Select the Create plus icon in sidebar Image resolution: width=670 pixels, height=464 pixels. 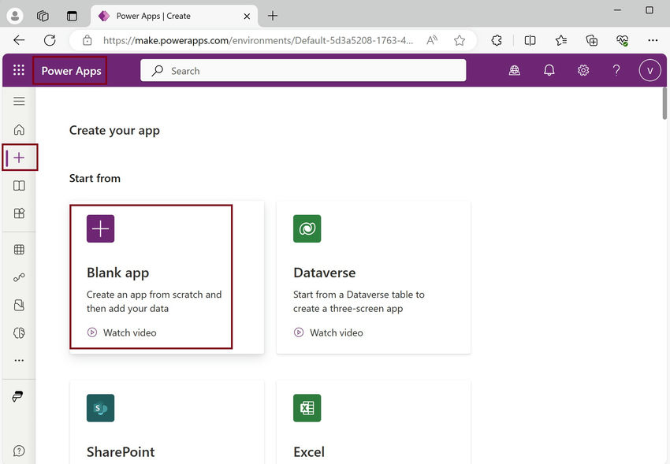coord(19,157)
